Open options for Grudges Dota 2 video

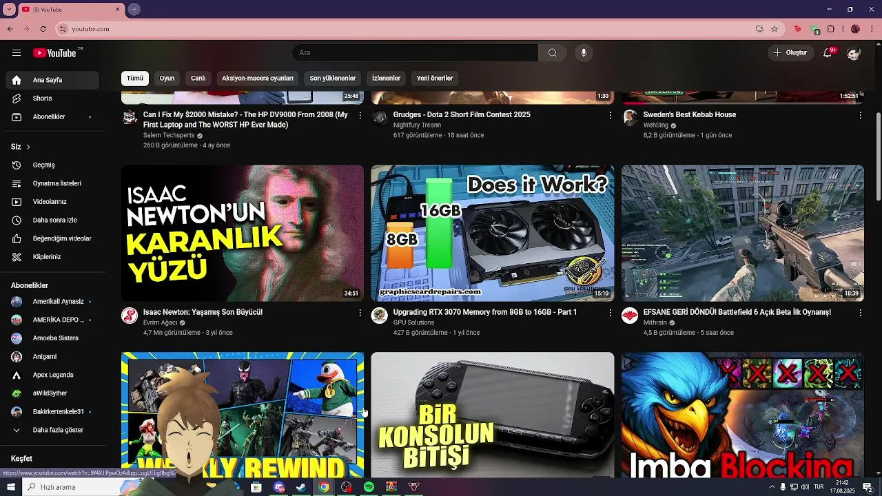click(x=610, y=115)
